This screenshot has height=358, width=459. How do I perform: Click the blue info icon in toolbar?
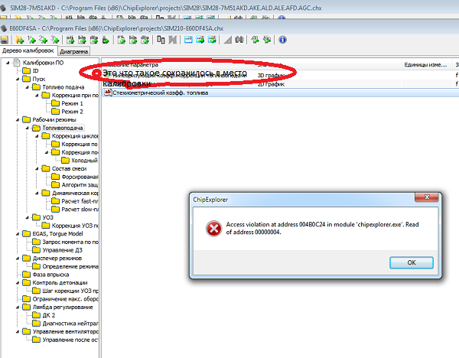pyautogui.click(x=282, y=39)
